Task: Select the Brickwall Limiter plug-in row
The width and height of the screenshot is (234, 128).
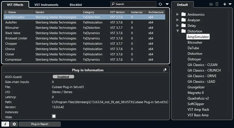Action: (84, 38)
